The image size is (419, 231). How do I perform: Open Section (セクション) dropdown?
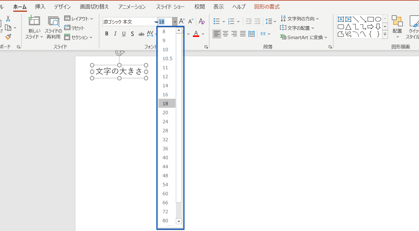78,37
